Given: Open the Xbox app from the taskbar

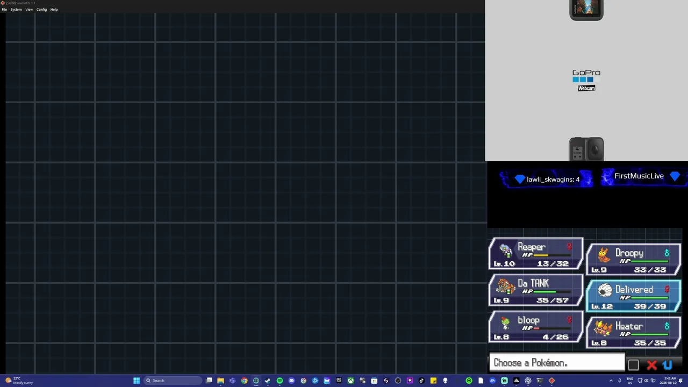Looking at the screenshot, I should pyautogui.click(x=350, y=381).
